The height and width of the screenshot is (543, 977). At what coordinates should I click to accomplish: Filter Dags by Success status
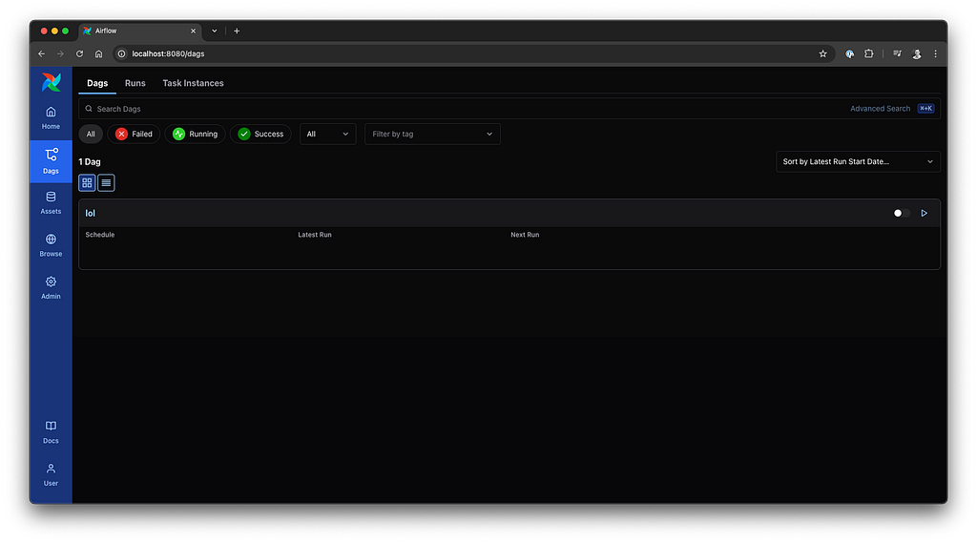click(260, 134)
